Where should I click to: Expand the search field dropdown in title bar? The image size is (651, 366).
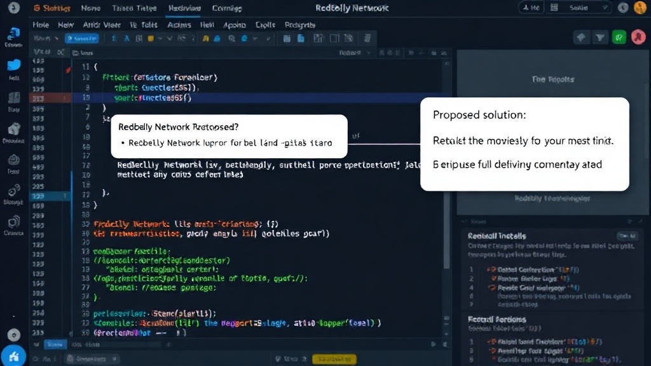(605, 8)
